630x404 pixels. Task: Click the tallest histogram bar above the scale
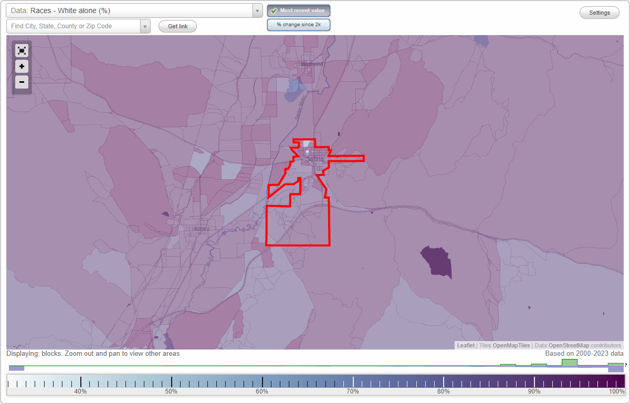coord(570,363)
